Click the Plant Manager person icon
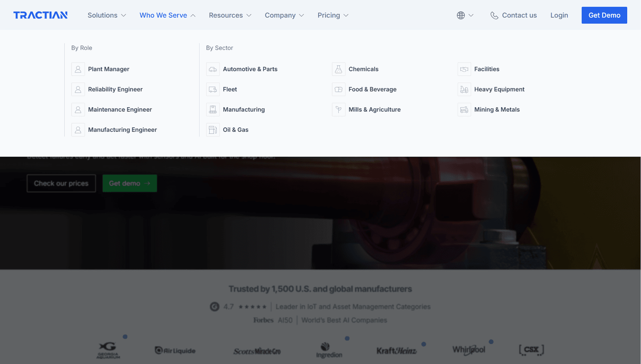This screenshot has height=364, width=641. [x=78, y=69]
